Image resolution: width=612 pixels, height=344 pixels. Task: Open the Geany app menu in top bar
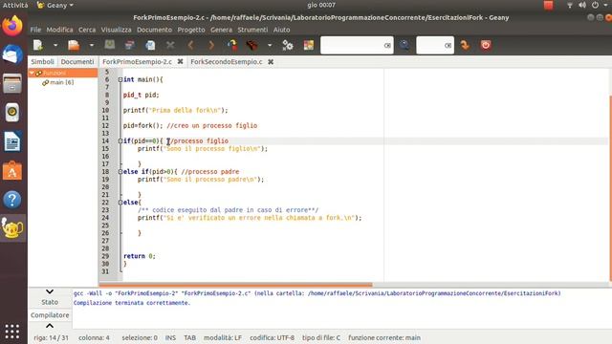(55, 5)
